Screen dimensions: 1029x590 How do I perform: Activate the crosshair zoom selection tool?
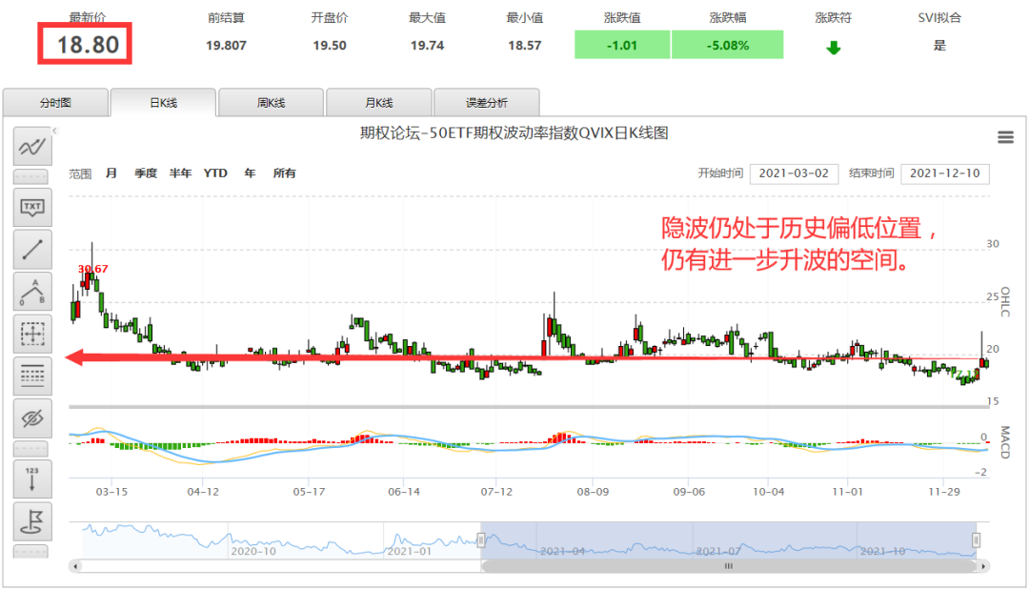(32, 333)
